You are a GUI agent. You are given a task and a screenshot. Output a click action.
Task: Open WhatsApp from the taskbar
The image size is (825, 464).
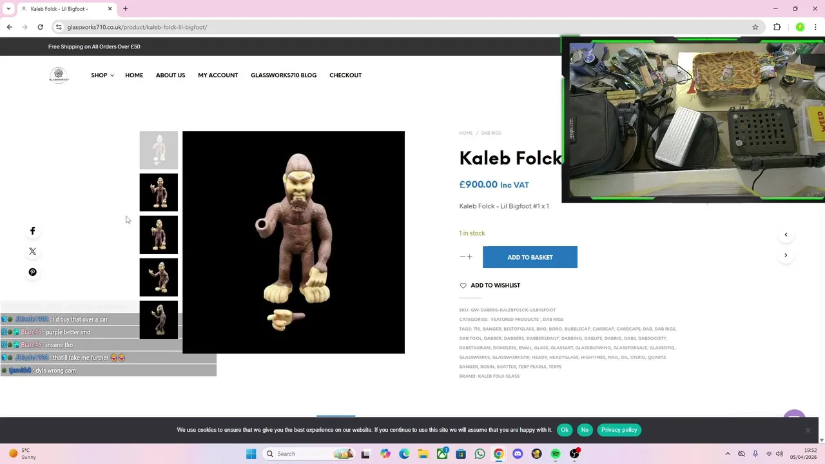[480, 454]
